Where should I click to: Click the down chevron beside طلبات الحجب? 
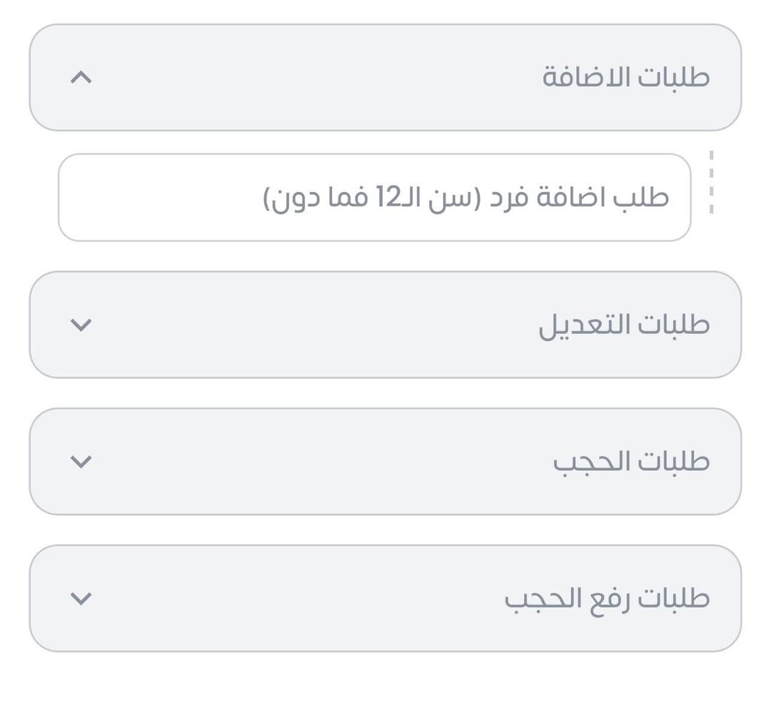[81, 462]
